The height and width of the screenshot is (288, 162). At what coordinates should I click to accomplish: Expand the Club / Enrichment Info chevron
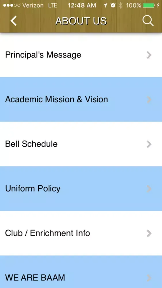pos(149,234)
